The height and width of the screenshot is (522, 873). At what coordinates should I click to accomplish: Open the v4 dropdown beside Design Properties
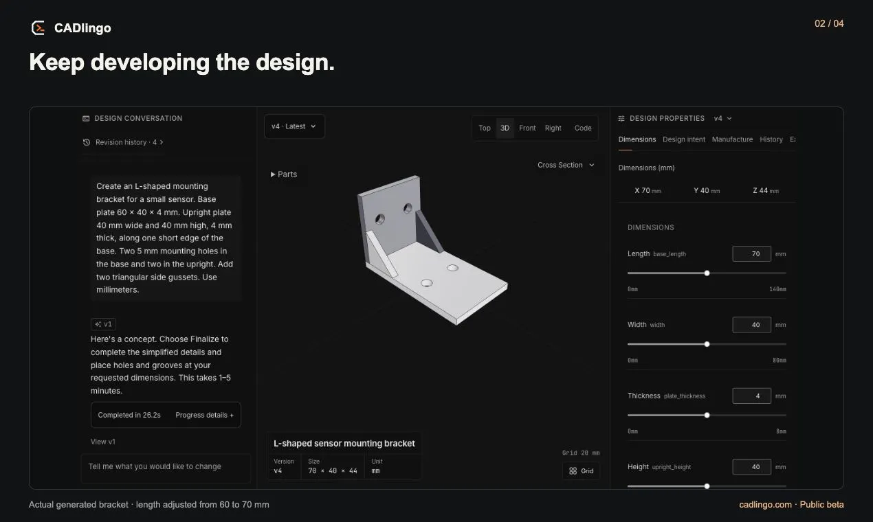tap(723, 118)
